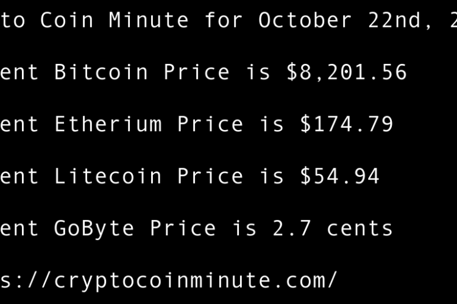The image size is (457, 304).
Task: Click the word Litecoin
Action: coord(108,176)
